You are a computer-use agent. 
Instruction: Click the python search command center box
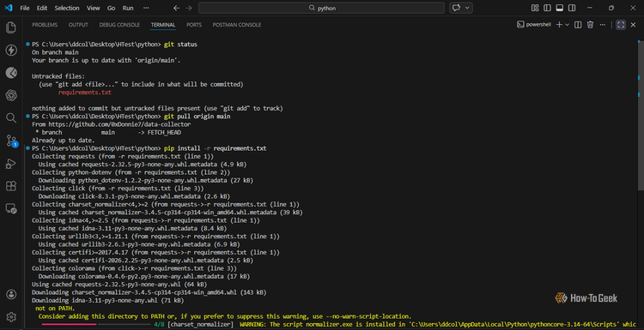click(x=321, y=8)
